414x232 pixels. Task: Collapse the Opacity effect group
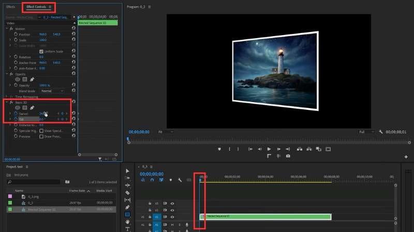click(7, 74)
